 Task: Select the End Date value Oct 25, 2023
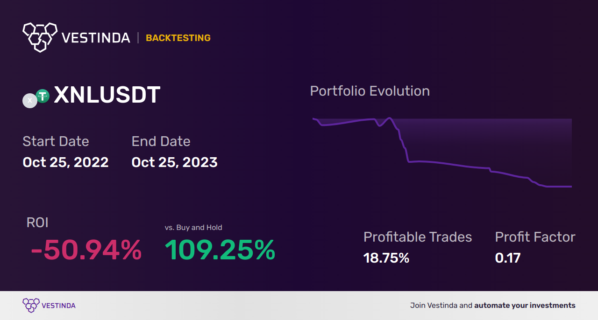tap(174, 162)
